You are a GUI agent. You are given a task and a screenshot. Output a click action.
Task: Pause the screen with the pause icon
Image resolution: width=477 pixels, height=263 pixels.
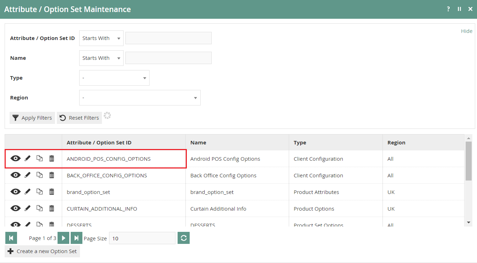(x=460, y=9)
